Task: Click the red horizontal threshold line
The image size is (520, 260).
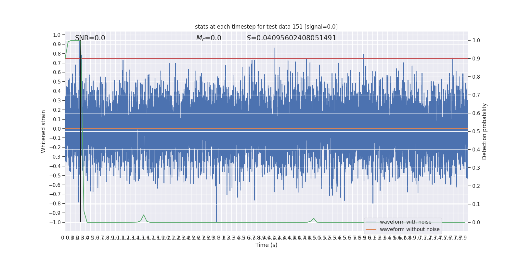Action: pos(266,58)
